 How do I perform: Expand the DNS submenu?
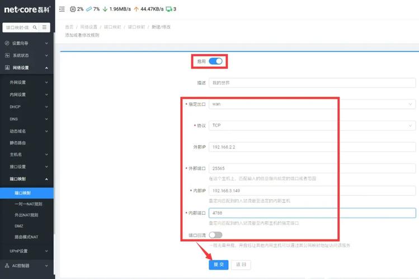point(27,119)
